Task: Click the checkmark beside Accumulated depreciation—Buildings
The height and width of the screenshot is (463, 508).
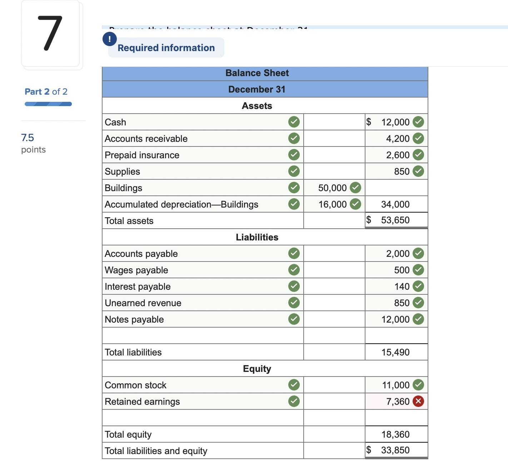Action: [293, 204]
